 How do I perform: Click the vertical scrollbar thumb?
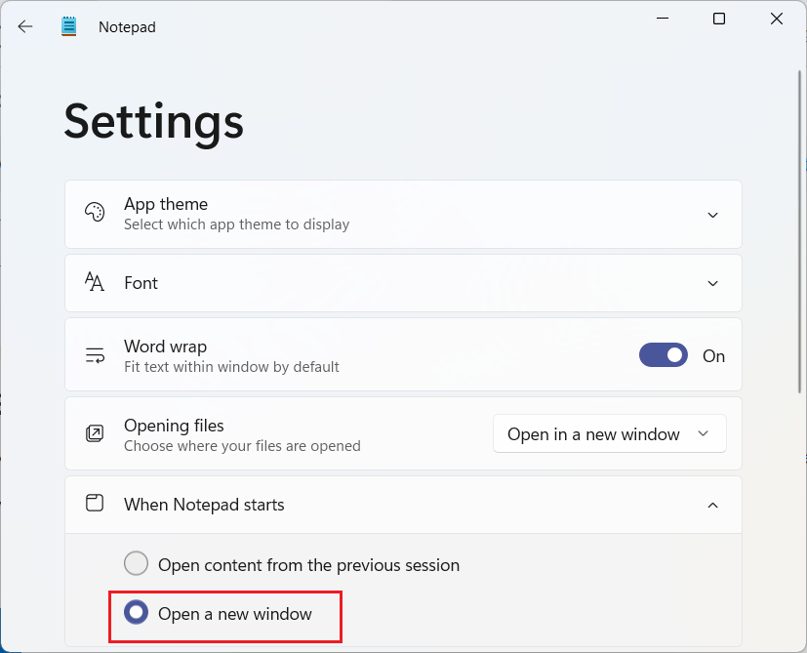point(799,231)
